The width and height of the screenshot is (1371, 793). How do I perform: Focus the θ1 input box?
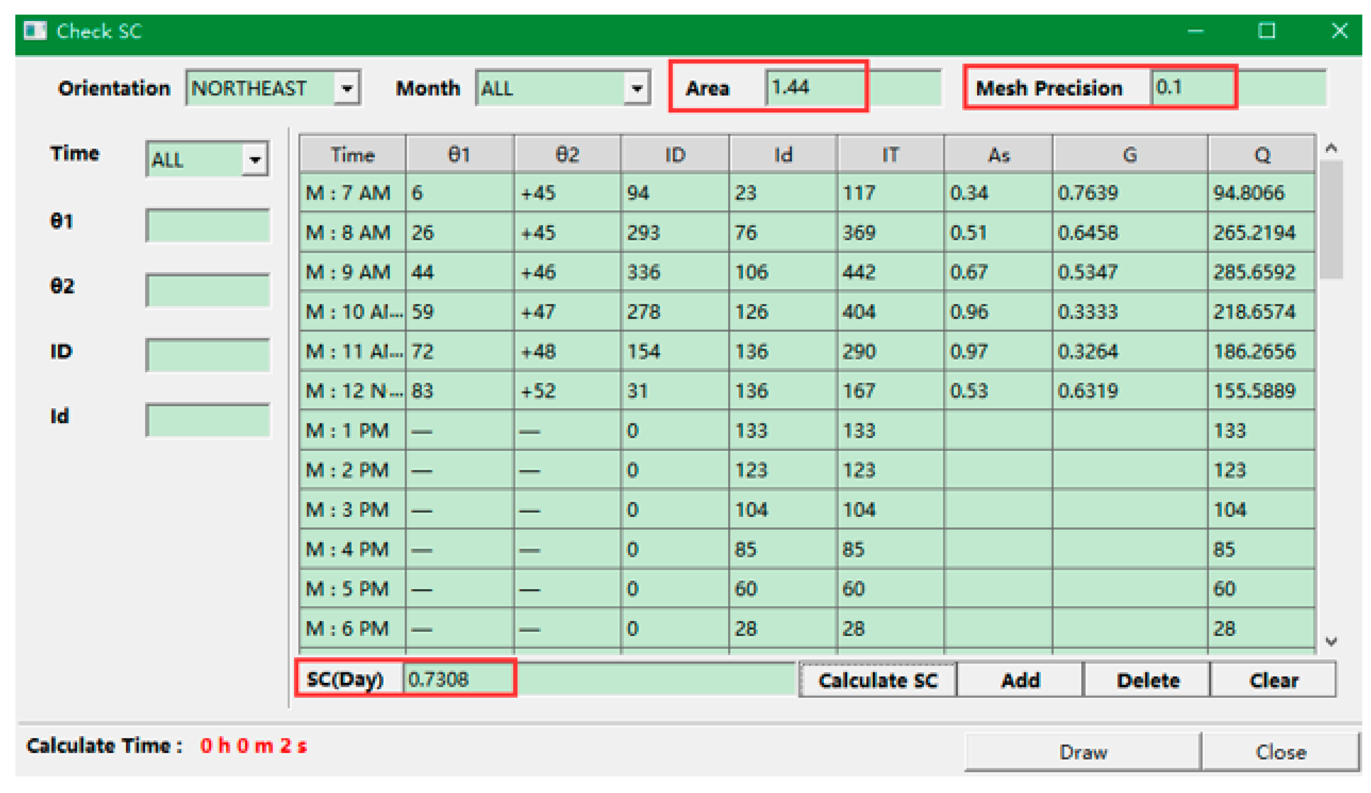coord(208,225)
